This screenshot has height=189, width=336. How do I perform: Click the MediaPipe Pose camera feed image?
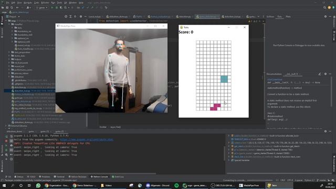[111, 71]
